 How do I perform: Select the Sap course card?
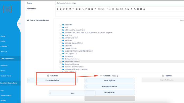click(72, 93)
